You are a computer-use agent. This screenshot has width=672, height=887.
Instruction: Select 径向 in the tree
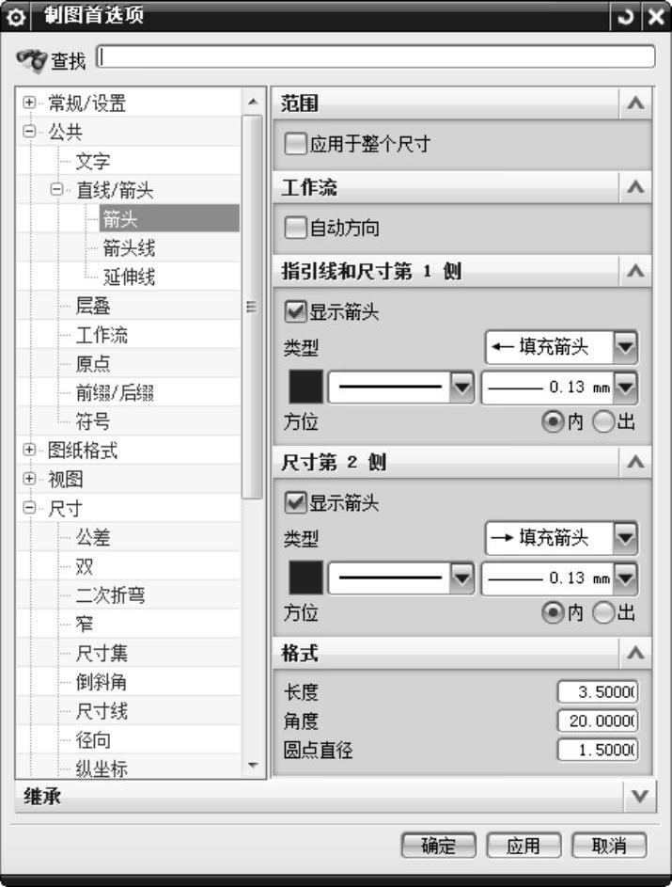click(93, 740)
